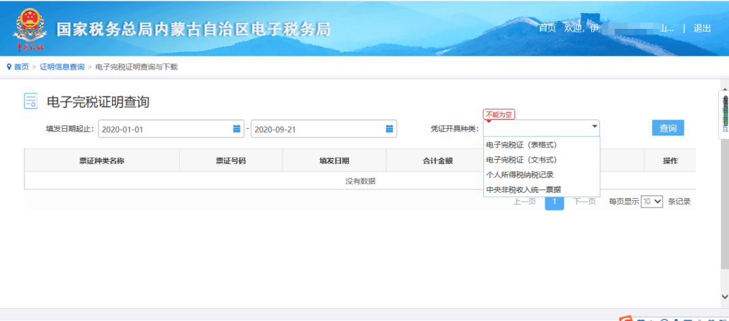The image size is (729, 321).
Task: Select 电子完税证（表格式） option
Action: [541, 145]
